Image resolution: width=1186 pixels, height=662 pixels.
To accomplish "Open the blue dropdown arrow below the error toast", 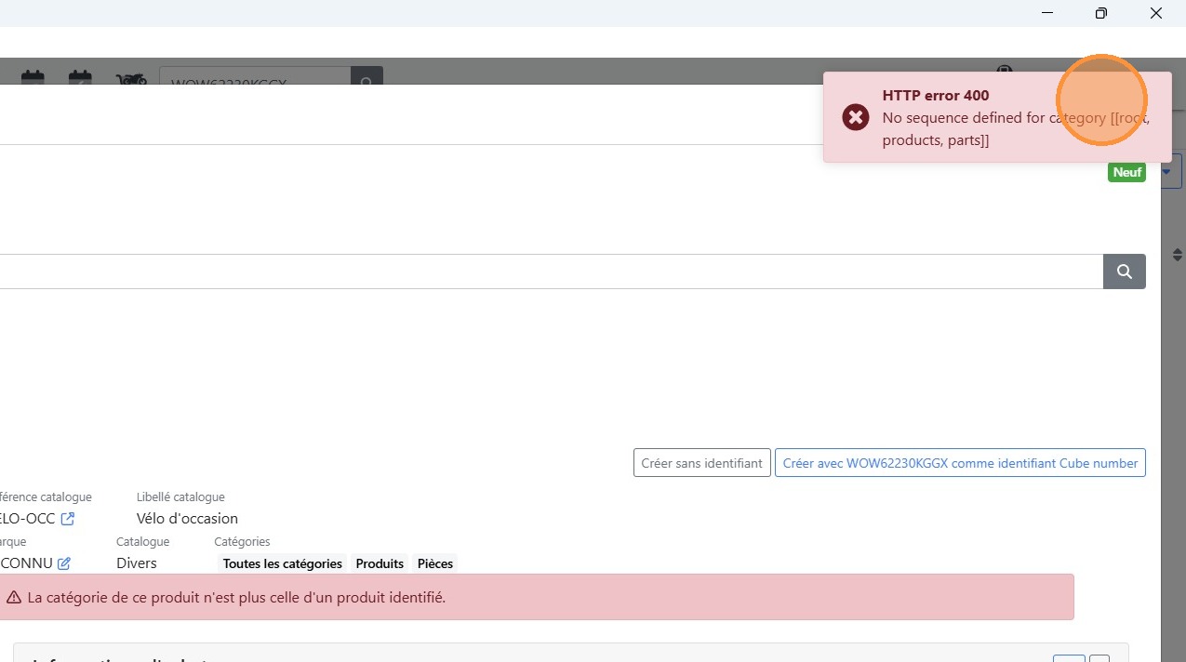I will pyautogui.click(x=1166, y=171).
